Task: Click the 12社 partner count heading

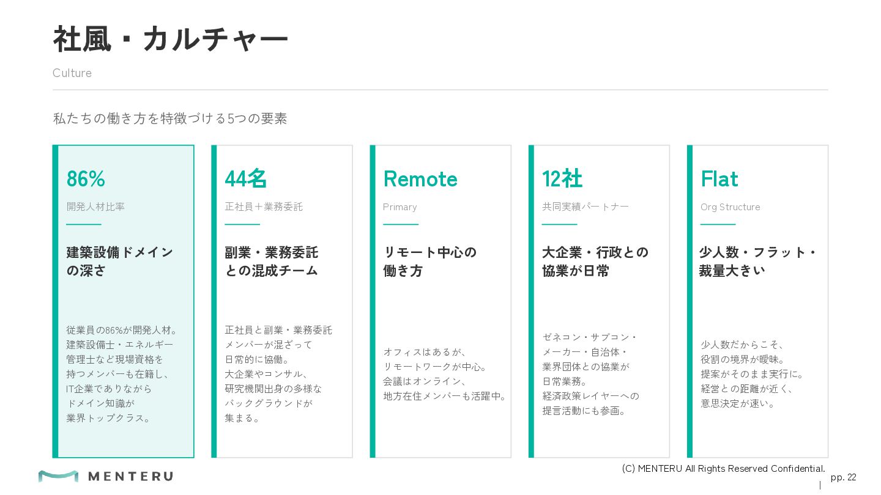Action: tap(562, 179)
